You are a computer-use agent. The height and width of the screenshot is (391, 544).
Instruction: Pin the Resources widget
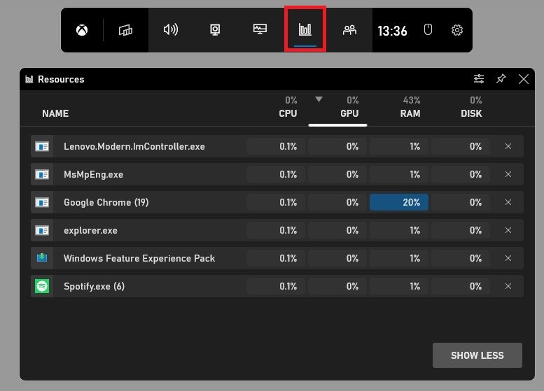(x=501, y=78)
